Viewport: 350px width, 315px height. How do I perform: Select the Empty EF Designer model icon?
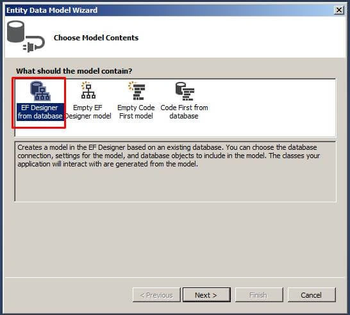pos(88,90)
